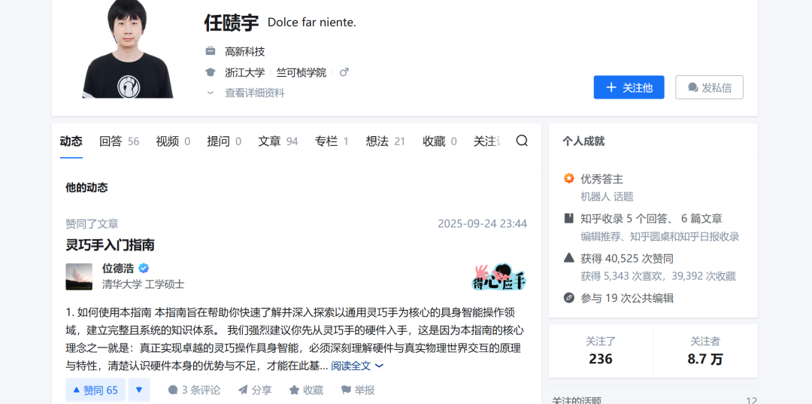Click the 清华大学 工学硕士 author description
This screenshot has height=404, width=812.
[x=143, y=284]
